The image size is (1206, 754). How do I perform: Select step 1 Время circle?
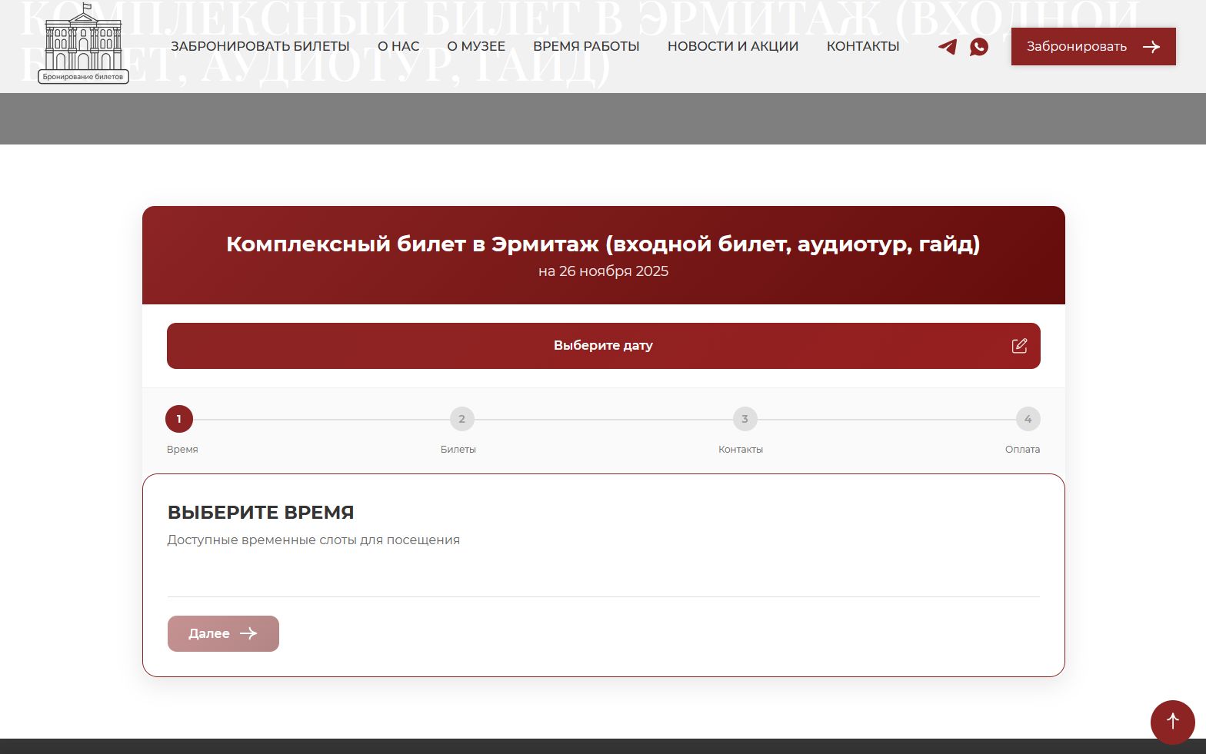179,419
